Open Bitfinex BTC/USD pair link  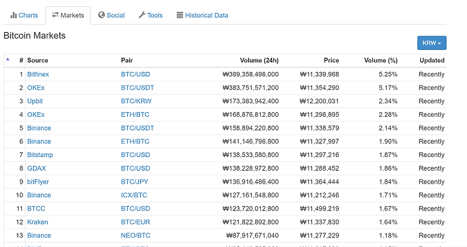(x=135, y=74)
